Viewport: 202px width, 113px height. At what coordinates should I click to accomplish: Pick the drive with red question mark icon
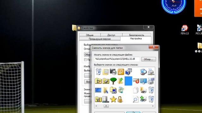point(136,81)
